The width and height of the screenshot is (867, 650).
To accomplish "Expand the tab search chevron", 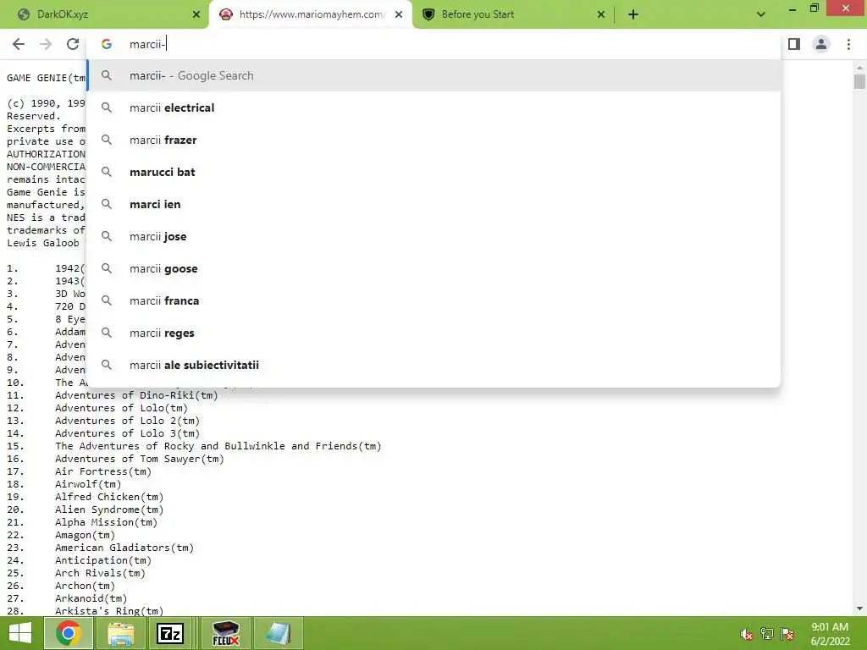I will [x=761, y=15].
